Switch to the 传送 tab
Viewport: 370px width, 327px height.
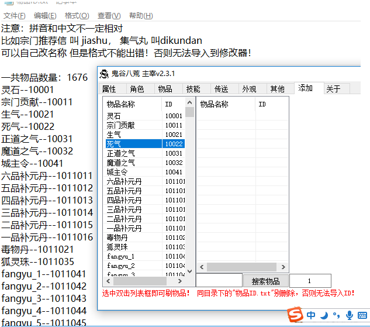[x=224, y=89]
